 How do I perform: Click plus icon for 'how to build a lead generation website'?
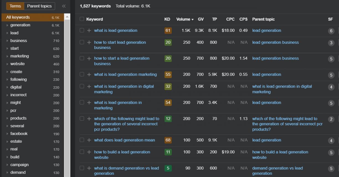[89, 152]
